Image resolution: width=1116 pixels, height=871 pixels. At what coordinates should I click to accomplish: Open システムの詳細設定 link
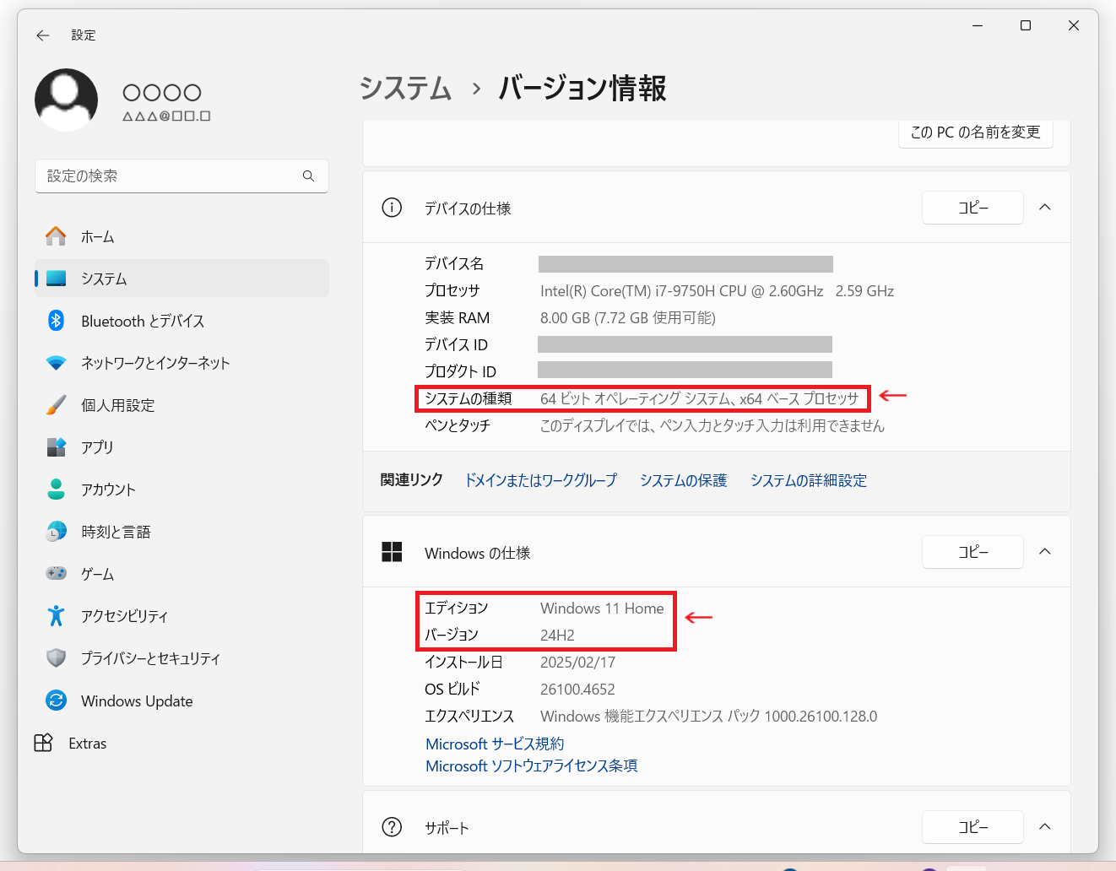pos(809,480)
